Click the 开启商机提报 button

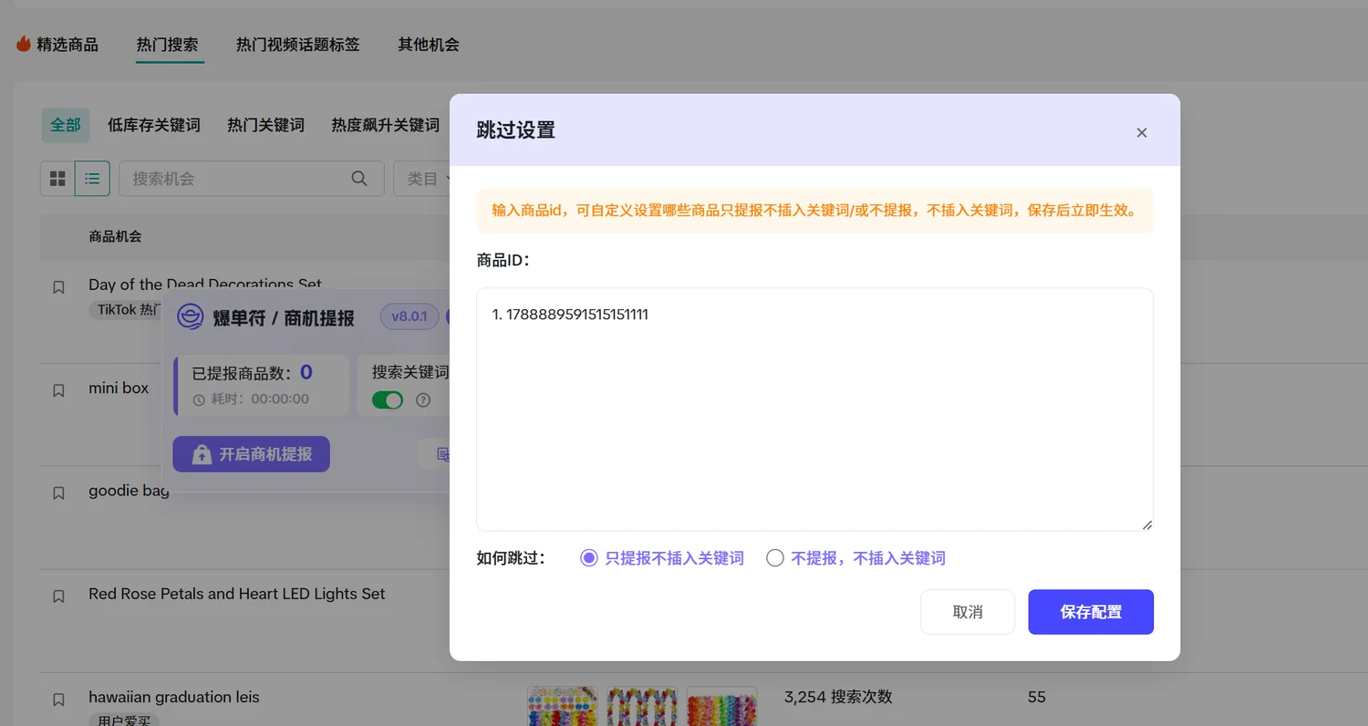point(251,453)
